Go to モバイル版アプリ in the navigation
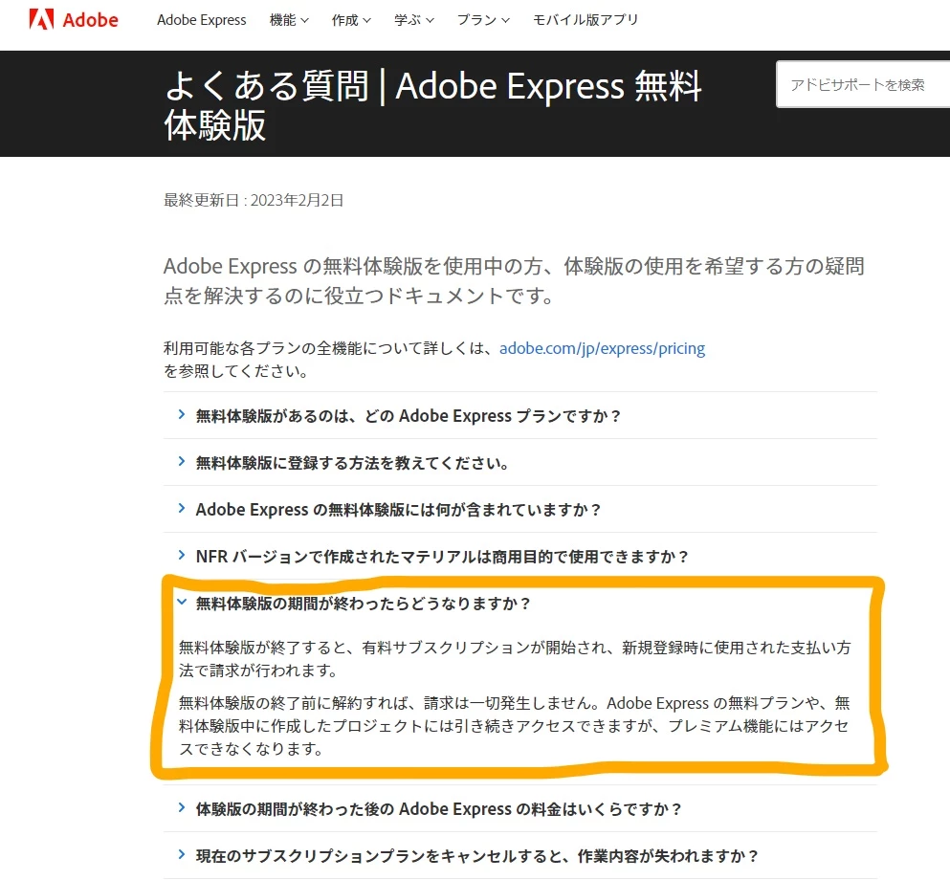Viewport: 950px width, 880px height. 585,20
